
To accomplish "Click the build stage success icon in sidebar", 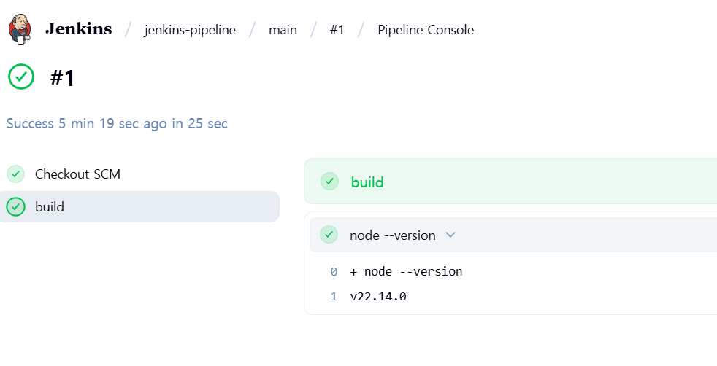I will [x=15, y=207].
